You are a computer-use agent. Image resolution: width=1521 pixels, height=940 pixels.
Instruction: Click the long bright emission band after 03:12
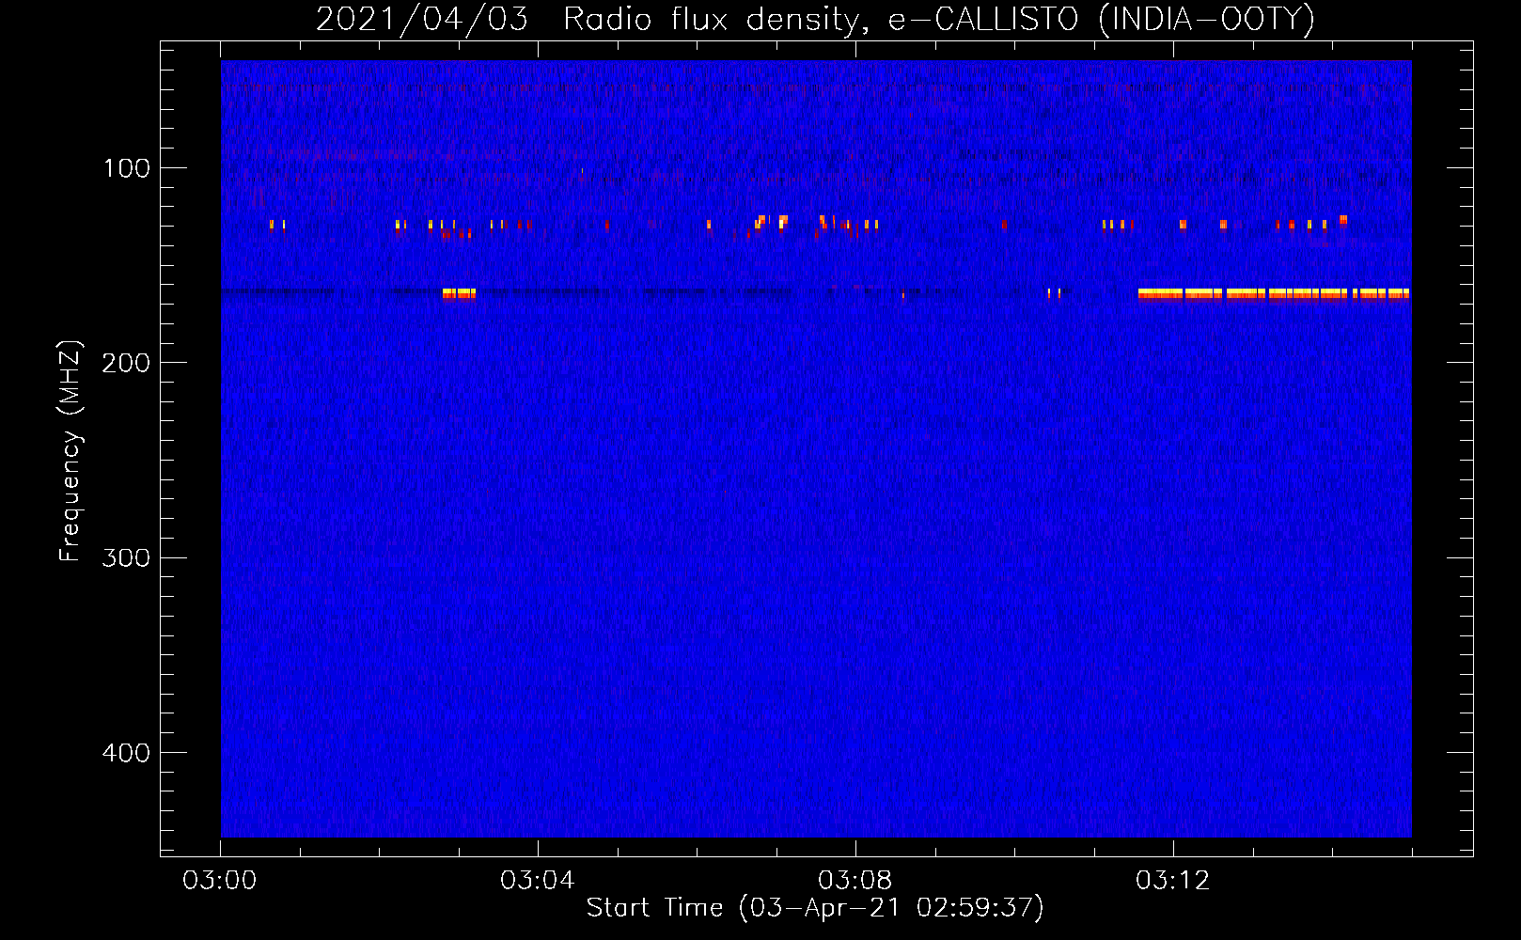1274,293
